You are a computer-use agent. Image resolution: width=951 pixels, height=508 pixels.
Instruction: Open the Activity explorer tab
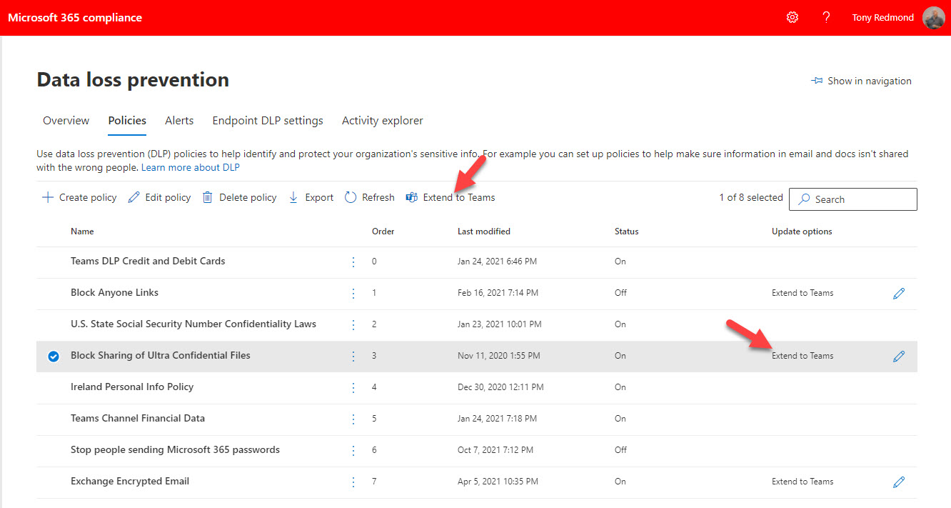[382, 120]
